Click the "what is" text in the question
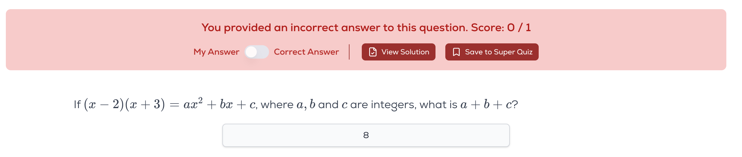The width and height of the screenshot is (742, 157). [438, 104]
